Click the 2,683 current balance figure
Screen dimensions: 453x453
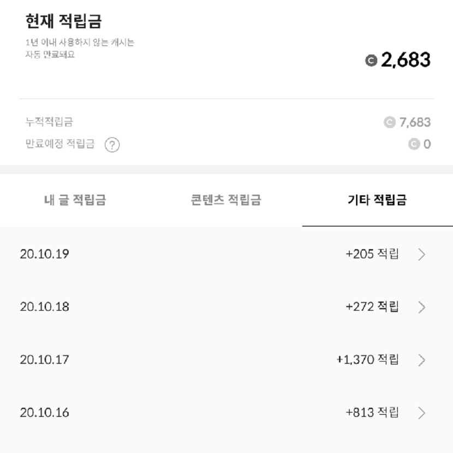click(406, 61)
